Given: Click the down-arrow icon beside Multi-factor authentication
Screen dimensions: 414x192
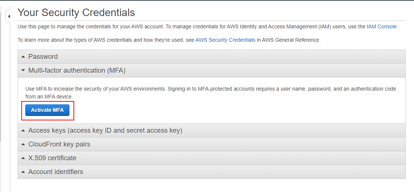Looking at the screenshot, I should click(x=23, y=70).
